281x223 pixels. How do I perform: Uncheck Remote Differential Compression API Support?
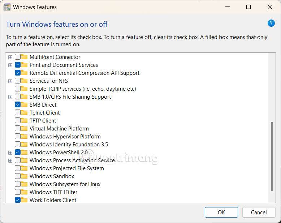click(18, 73)
